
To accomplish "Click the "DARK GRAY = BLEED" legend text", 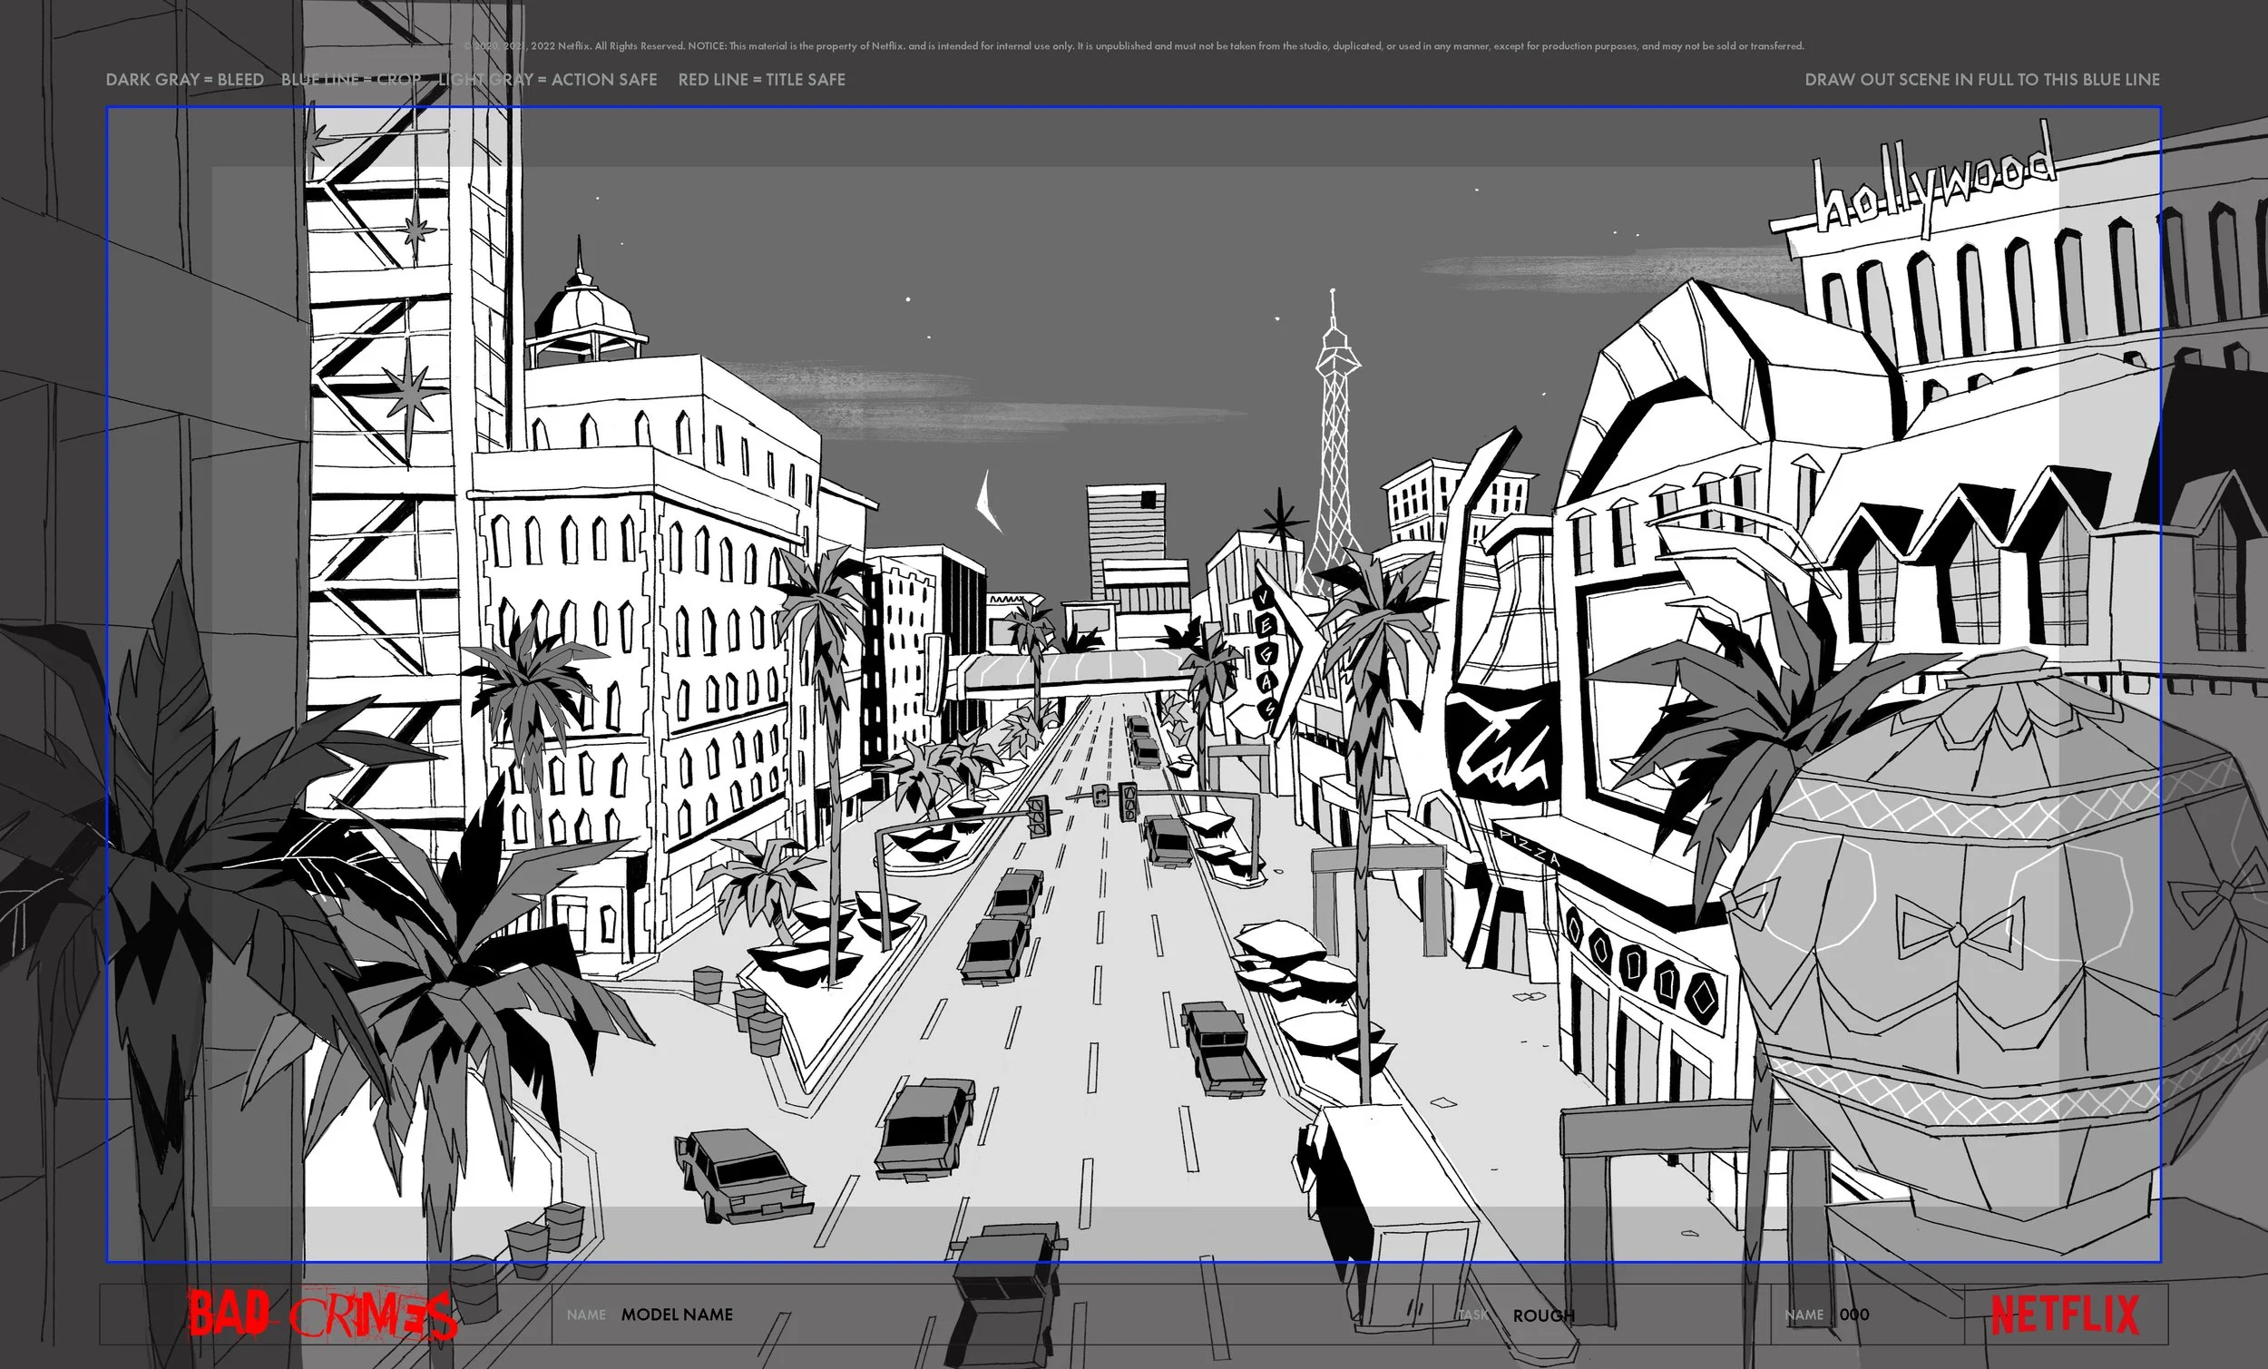I will [184, 80].
